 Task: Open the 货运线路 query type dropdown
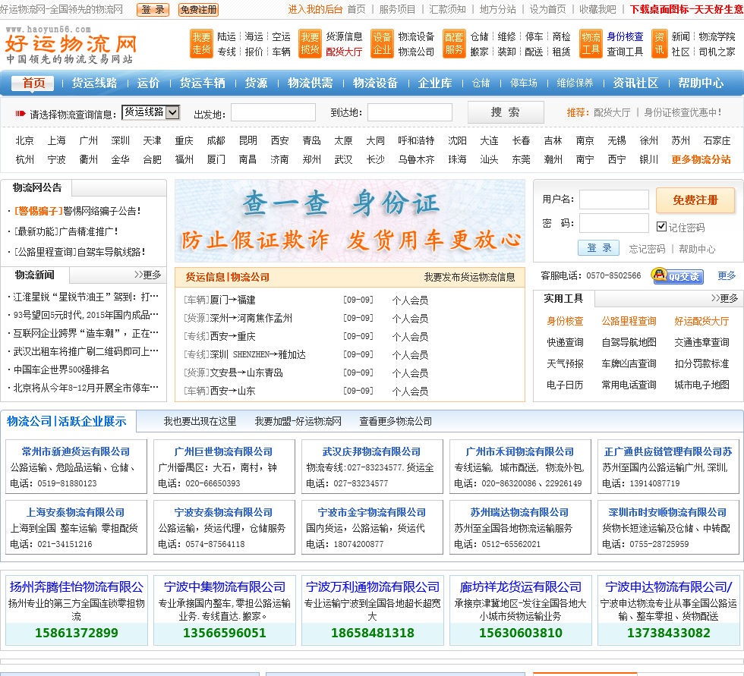click(x=150, y=112)
